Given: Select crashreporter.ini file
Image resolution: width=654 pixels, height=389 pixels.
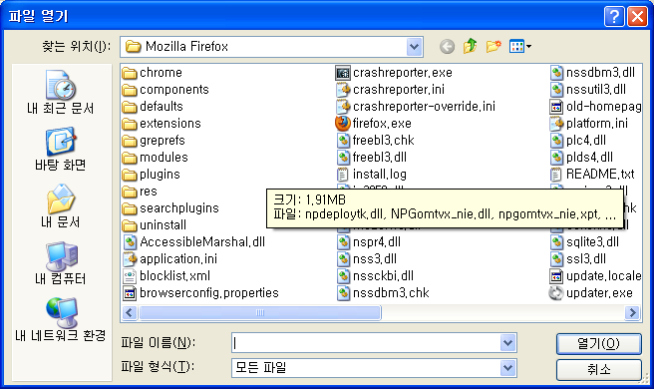Looking at the screenshot, I should coord(391,90).
